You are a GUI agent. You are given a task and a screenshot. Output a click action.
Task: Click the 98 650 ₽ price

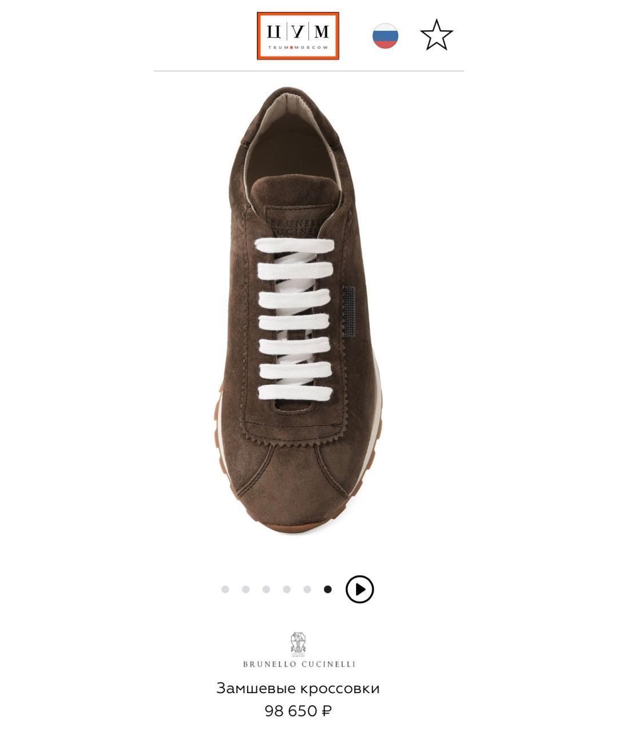click(298, 711)
